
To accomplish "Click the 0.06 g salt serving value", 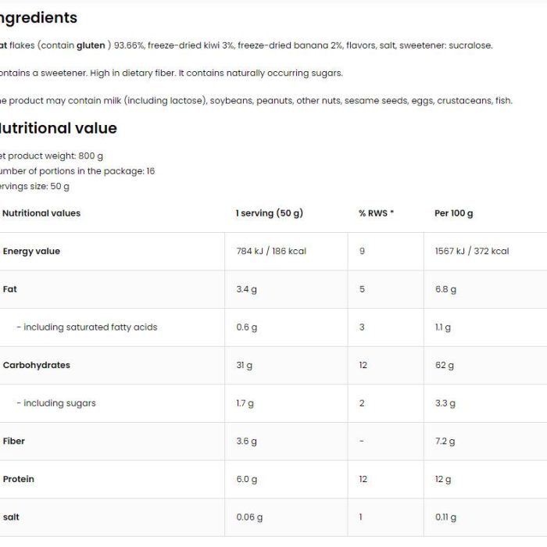I will (x=249, y=517).
